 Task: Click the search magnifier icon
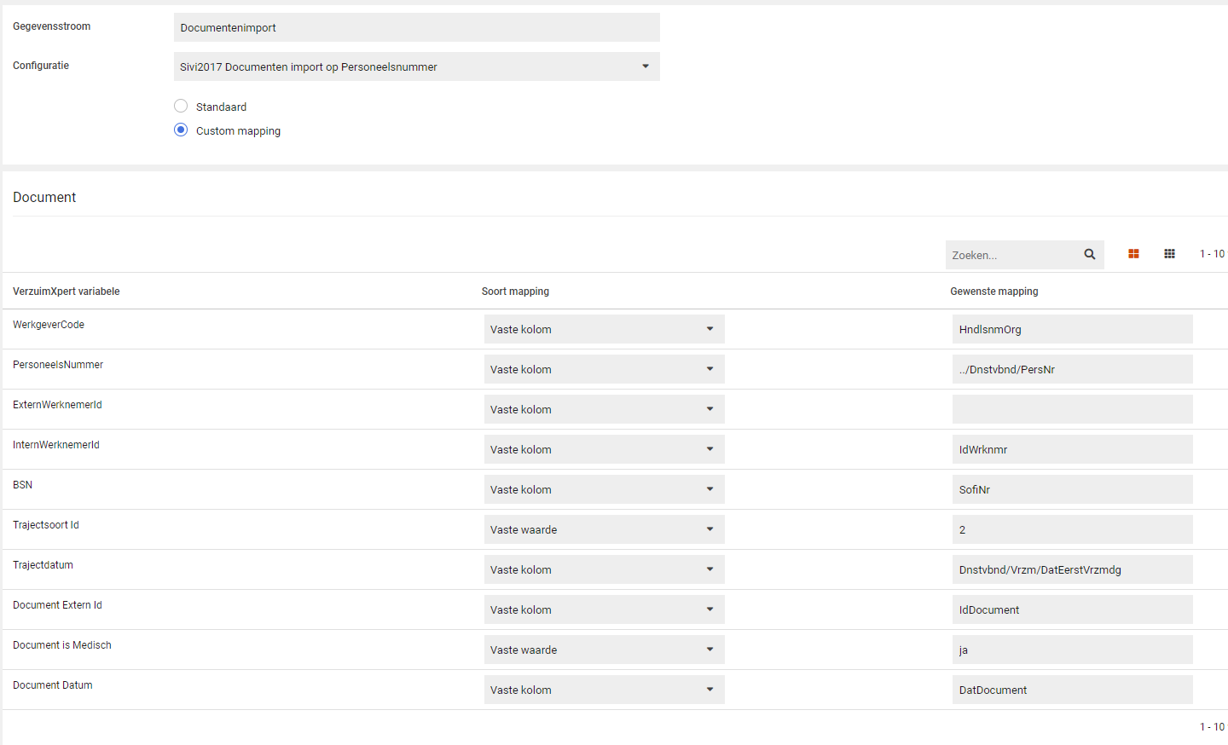pos(1089,254)
